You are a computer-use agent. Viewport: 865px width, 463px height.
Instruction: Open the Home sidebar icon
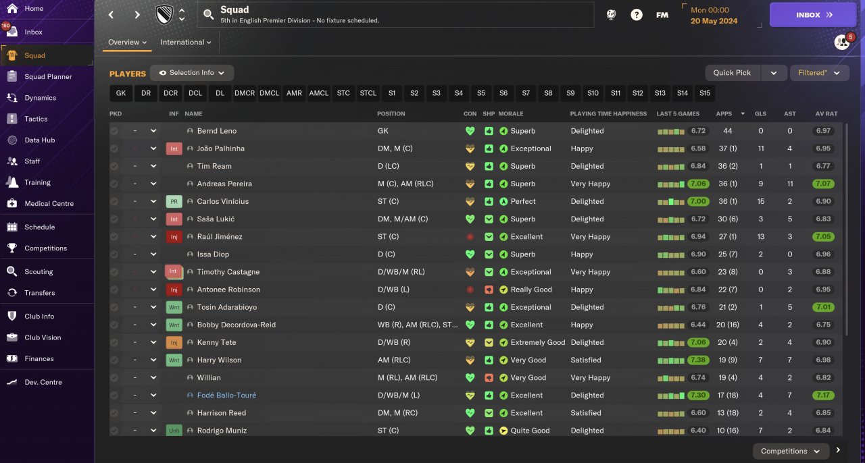point(11,9)
